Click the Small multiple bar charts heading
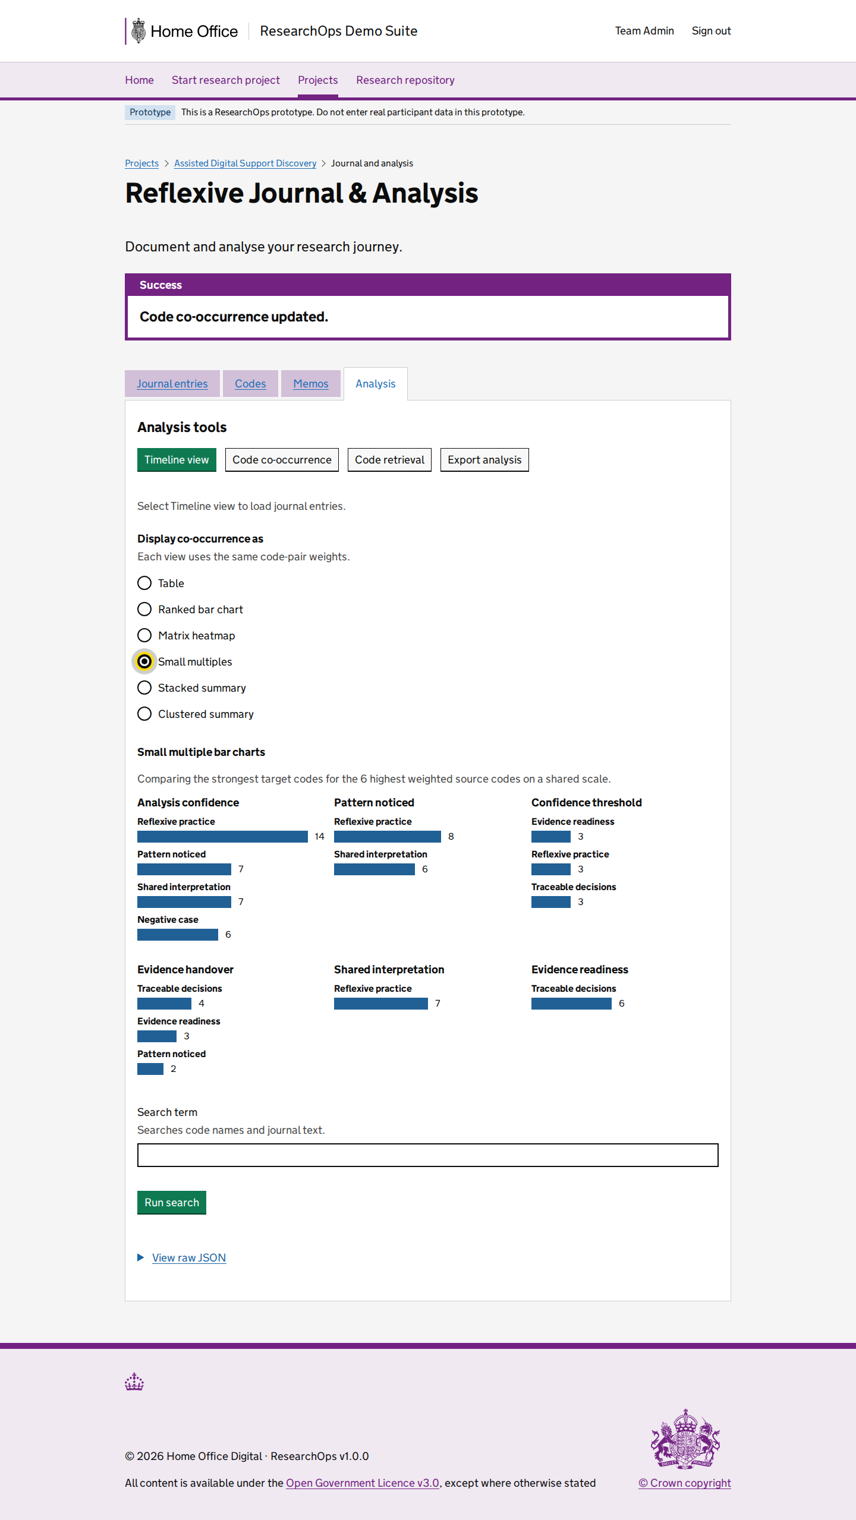This screenshot has height=1520, width=856. tap(201, 752)
